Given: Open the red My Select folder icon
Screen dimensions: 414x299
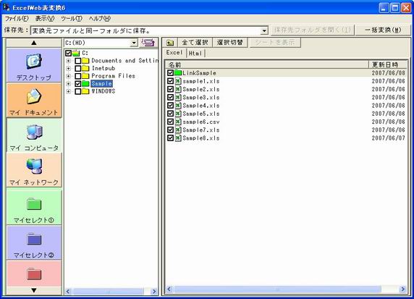Looking at the screenshot, I should (34, 274).
